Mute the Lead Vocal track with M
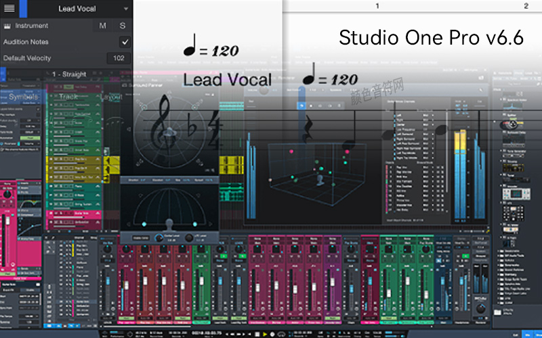 pyautogui.click(x=103, y=26)
